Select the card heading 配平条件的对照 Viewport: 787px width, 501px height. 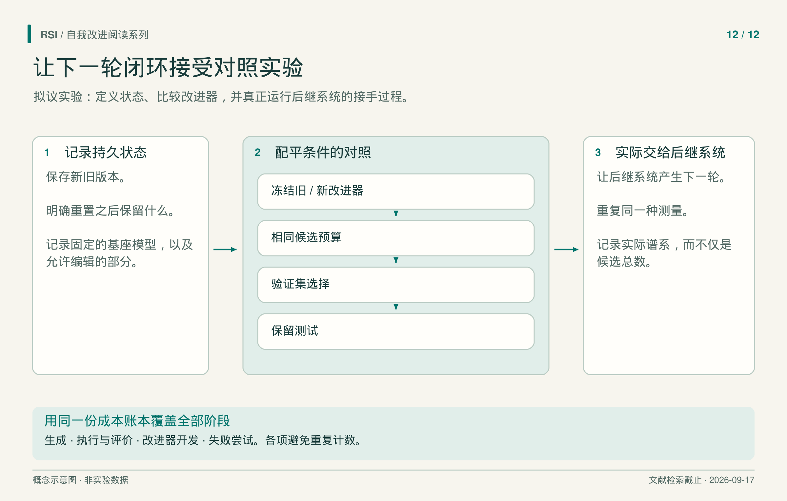[323, 152]
